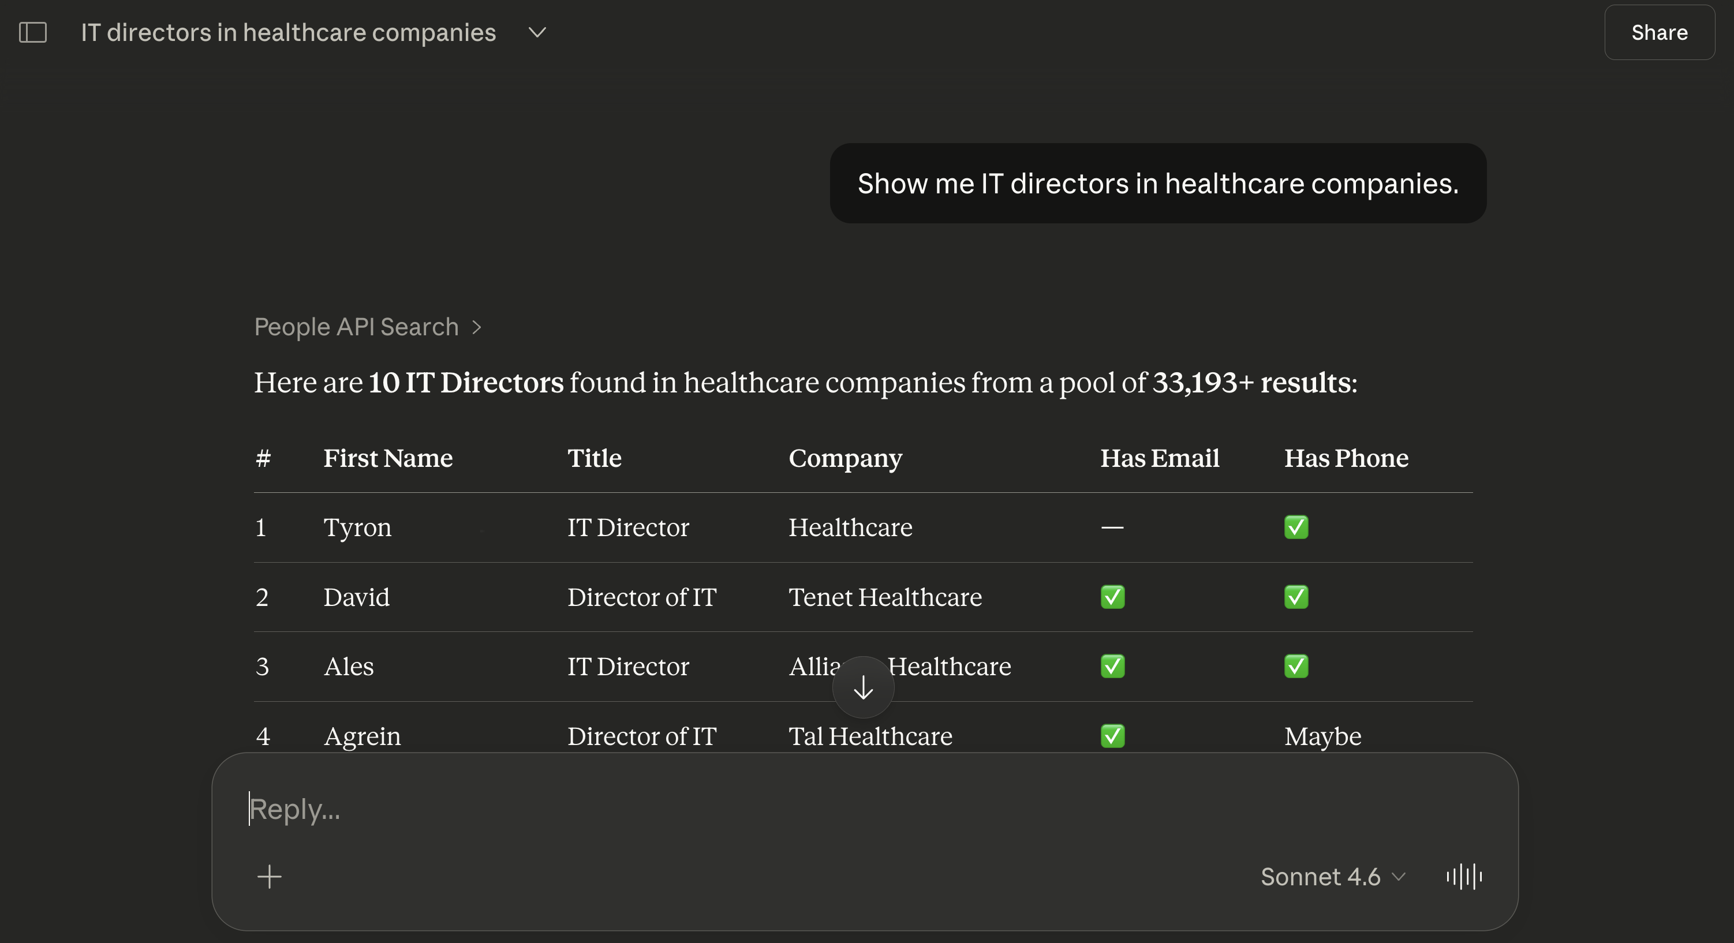Image resolution: width=1734 pixels, height=943 pixels.
Task: Open the Sonnet 4.6 model selector
Action: (x=1332, y=877)
